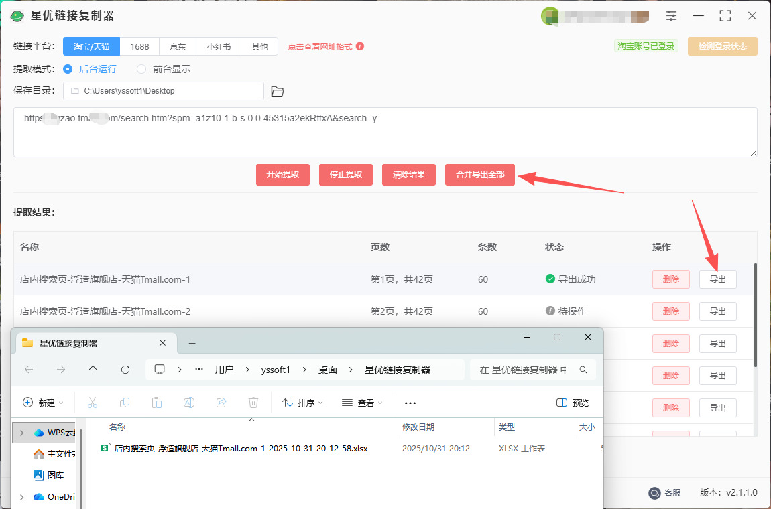Click the Cut icon in Explorer toolbar
The width and height of the screenshot is (771, 509).
point(93,403)
